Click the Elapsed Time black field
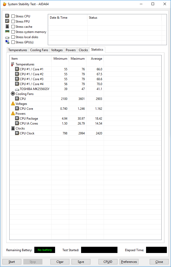 [x=156, y=250]
